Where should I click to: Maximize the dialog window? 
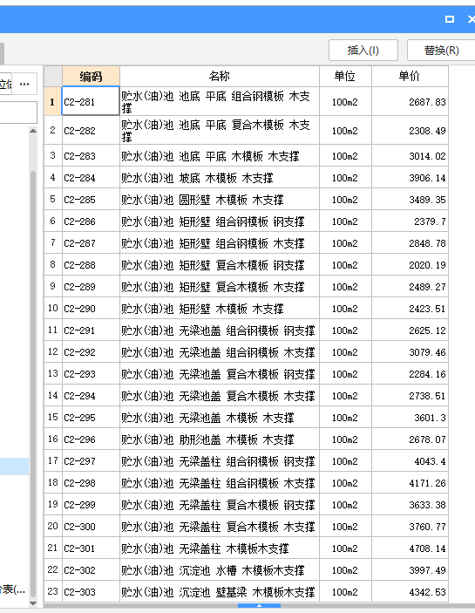[450, 19]
